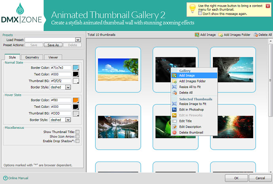
Task: Click the OK button
Action: (236, 178)
